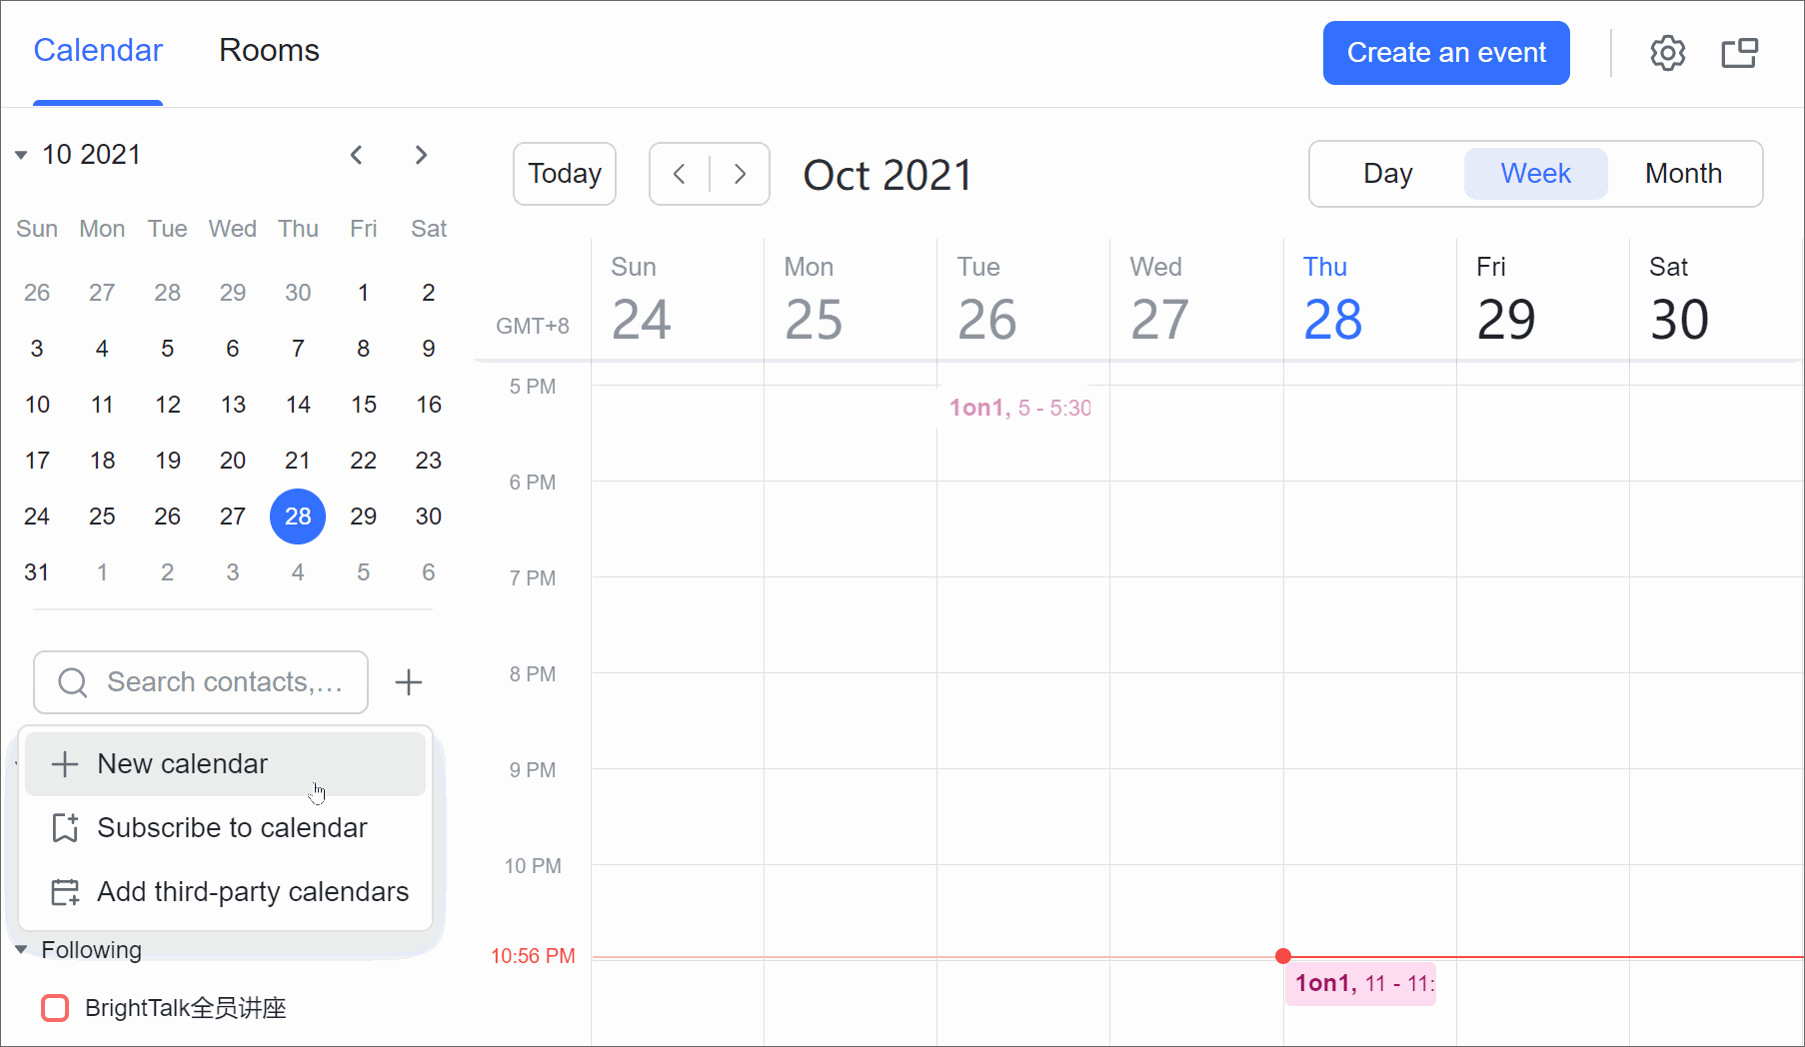Open the Rooms tab
The width and height of the screenshot is (1805, 1047).
(269, 51)
